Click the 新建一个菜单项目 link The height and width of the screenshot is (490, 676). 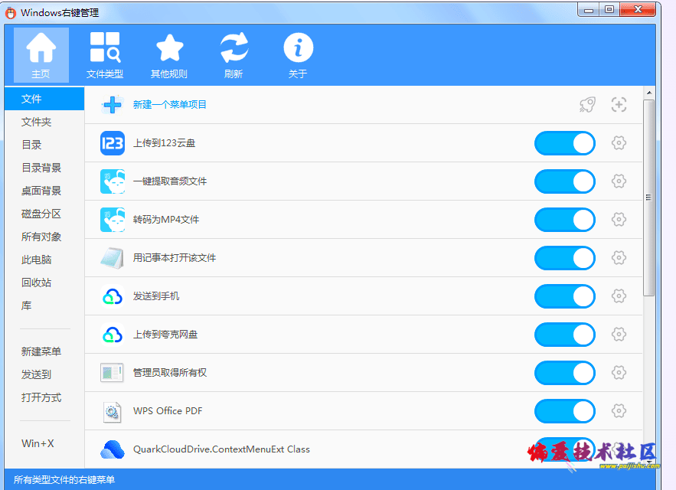pyautogui.click(x=169, y=105)
